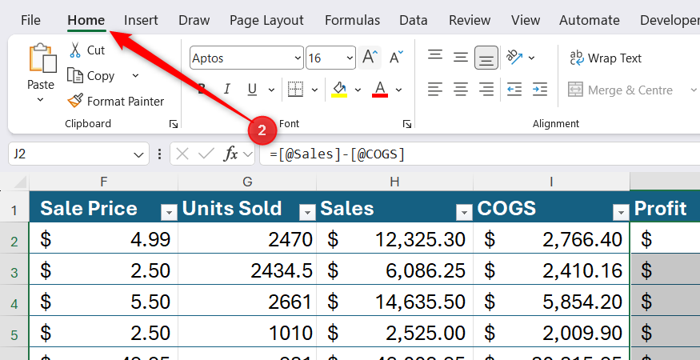The width and height of the screenshot is (700, 360).
Task: Open the File menu
Action: pos(30,20)
